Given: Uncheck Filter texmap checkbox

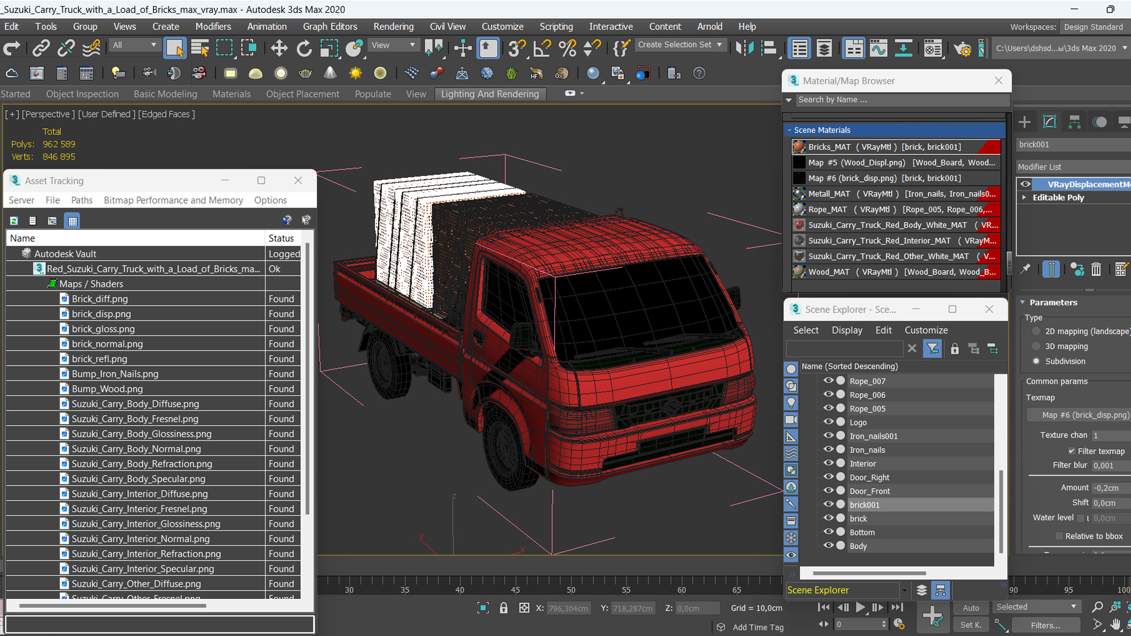Looking at the screenshot, I should (x=1072, y=451).
